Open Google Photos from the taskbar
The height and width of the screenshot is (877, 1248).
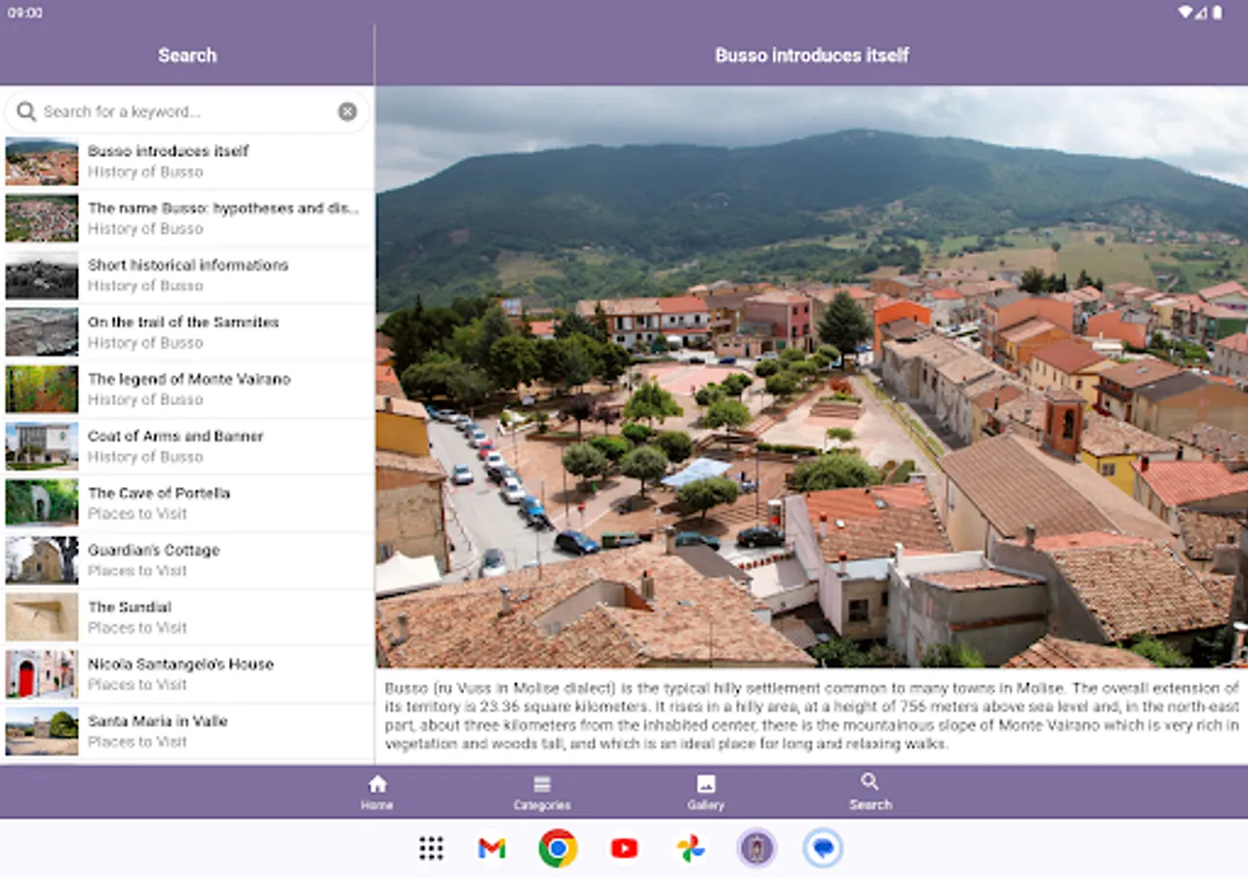pos(690,849)
